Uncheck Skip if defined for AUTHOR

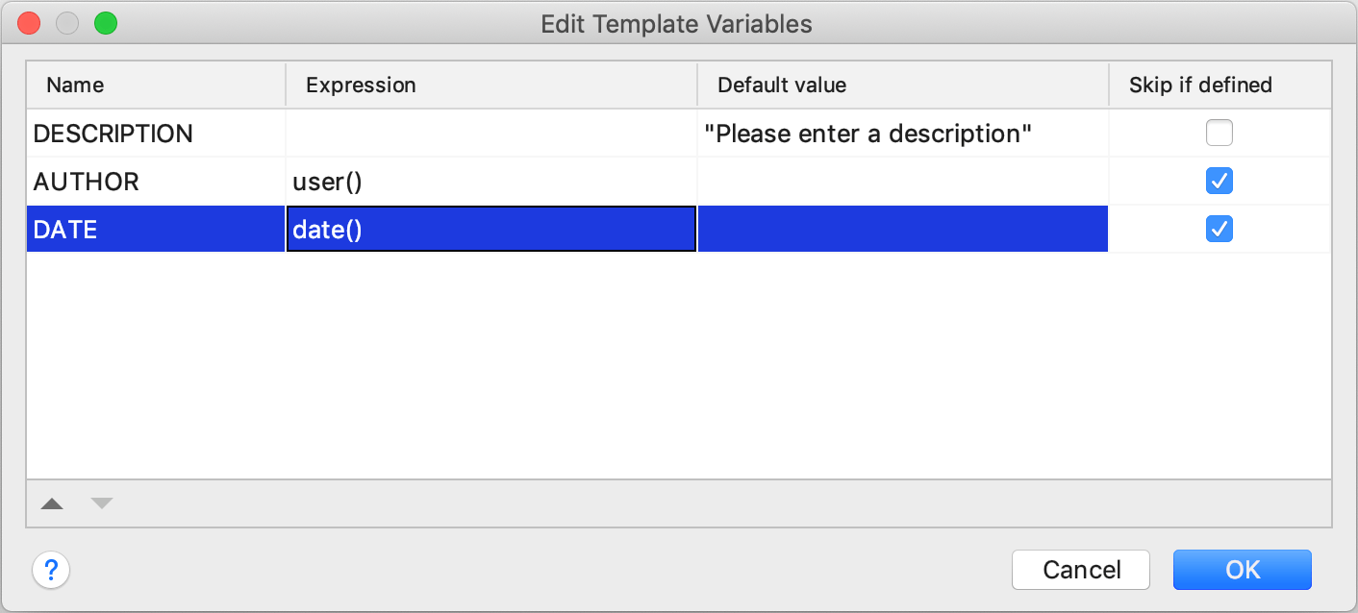1220,181
